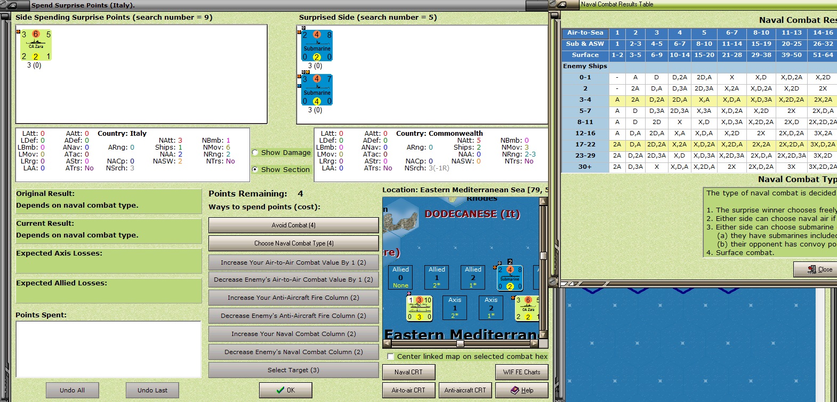Click the map horizontal scrollbar left arrow
The height and width of the screenshot is (402, 837).
coord(387,343)
